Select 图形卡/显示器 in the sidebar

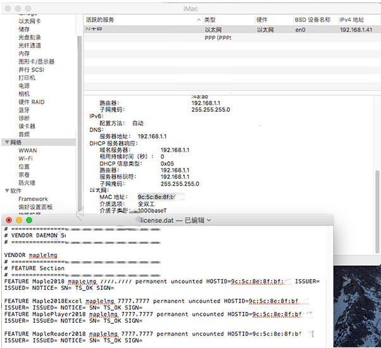tap(36, 62)
